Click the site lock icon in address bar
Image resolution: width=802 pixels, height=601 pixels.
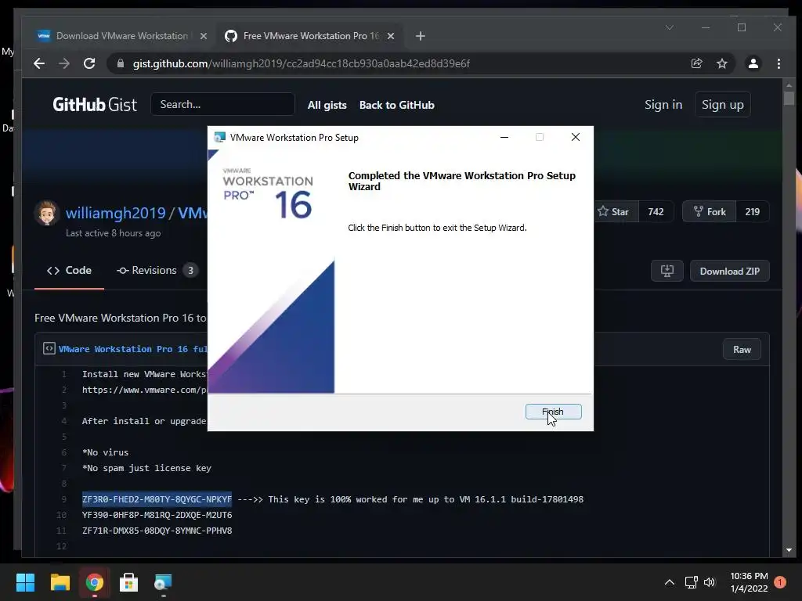pos(121,63)
